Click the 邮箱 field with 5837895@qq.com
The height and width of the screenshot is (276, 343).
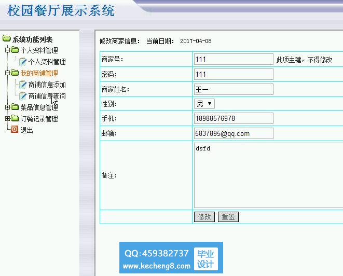pyautogui.click(x=234, y=133)
